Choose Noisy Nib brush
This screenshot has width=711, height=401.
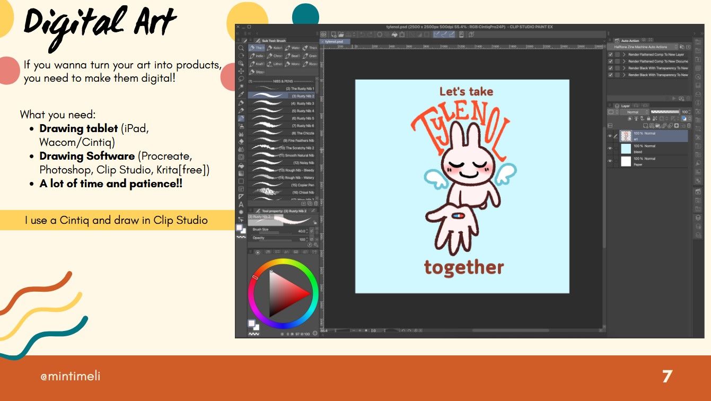click(x=282, y=163)
